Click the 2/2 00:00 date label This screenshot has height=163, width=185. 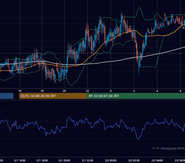111,160
